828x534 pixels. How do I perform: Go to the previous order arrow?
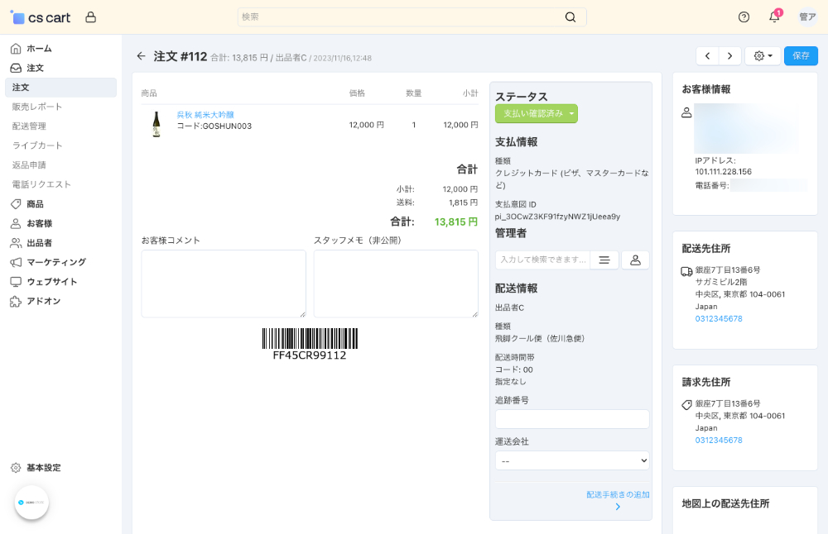point(707,56)
